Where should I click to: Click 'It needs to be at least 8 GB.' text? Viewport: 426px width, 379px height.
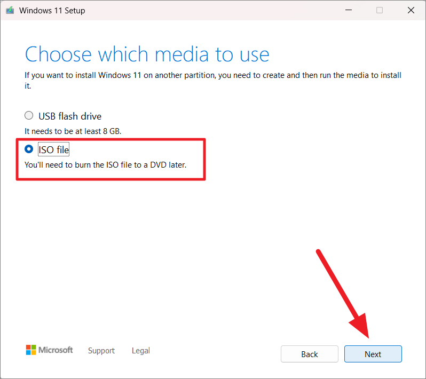73,131
